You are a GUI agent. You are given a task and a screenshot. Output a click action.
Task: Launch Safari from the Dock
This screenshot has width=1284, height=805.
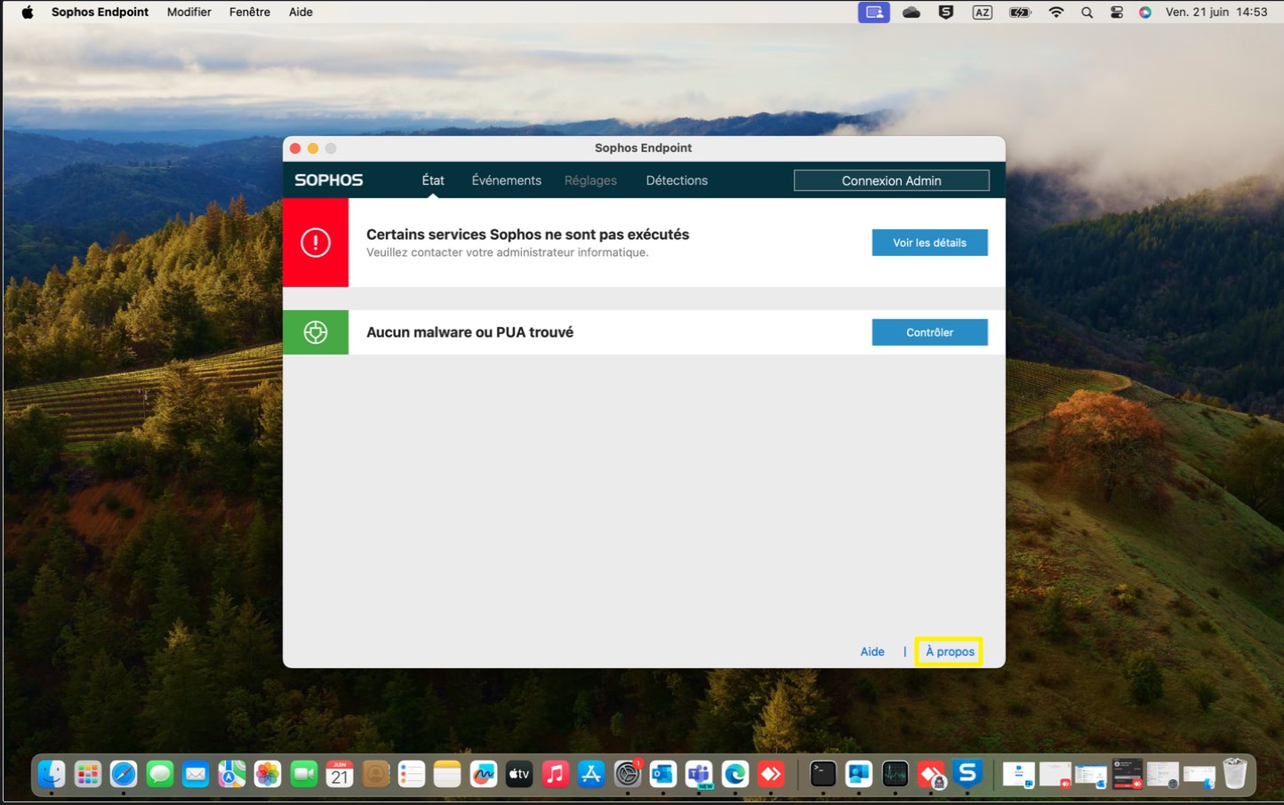click(124, 774)
